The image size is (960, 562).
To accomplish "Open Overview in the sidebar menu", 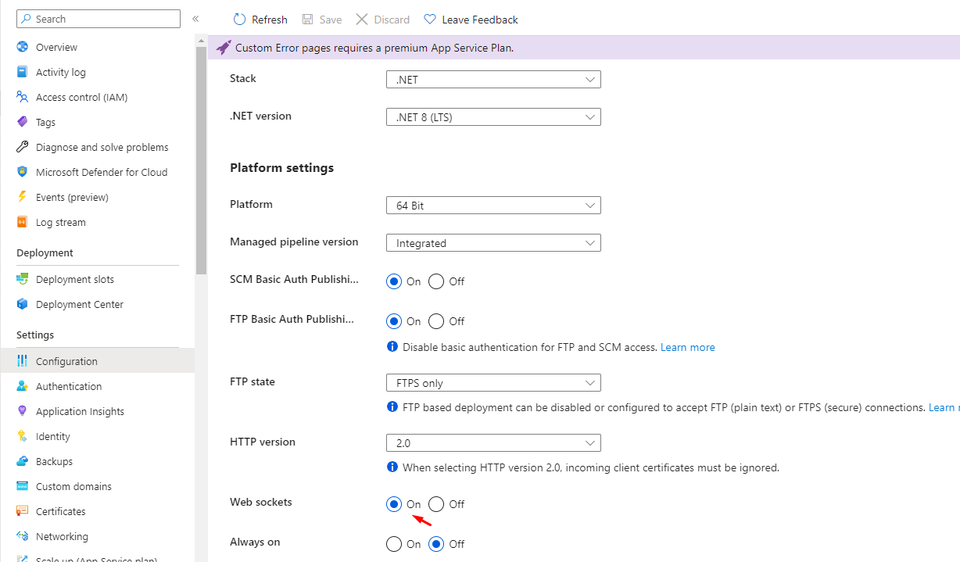I will tap(97, 47).
